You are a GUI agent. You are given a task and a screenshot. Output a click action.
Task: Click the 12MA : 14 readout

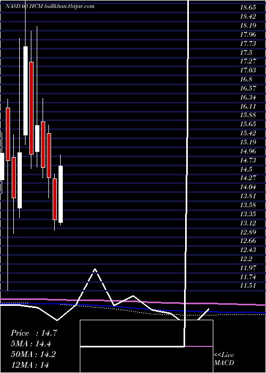pos(30,364)
